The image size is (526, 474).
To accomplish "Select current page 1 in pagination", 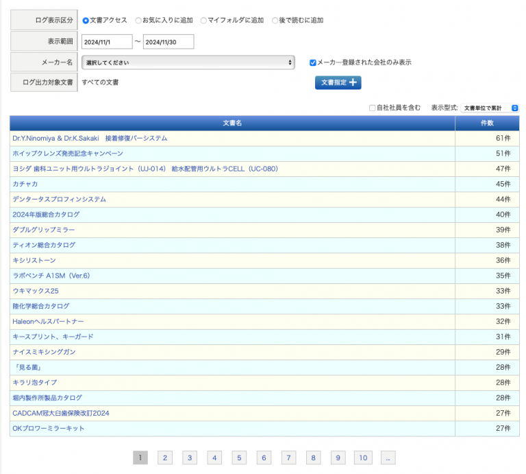I will 140,458.
